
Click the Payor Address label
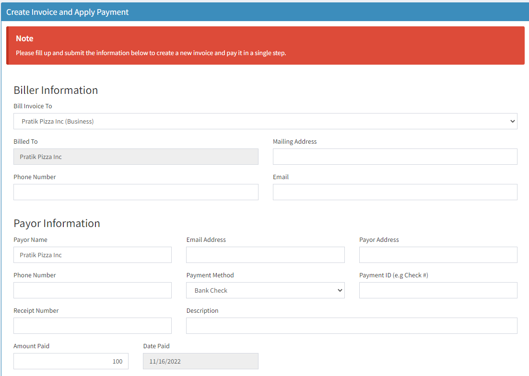379,240
